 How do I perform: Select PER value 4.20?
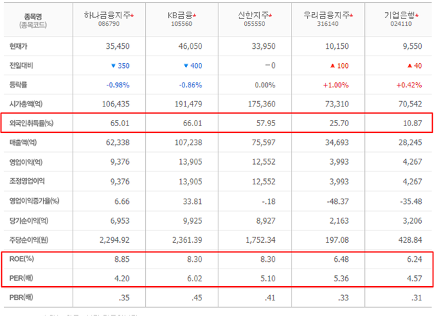click(122, 279)
